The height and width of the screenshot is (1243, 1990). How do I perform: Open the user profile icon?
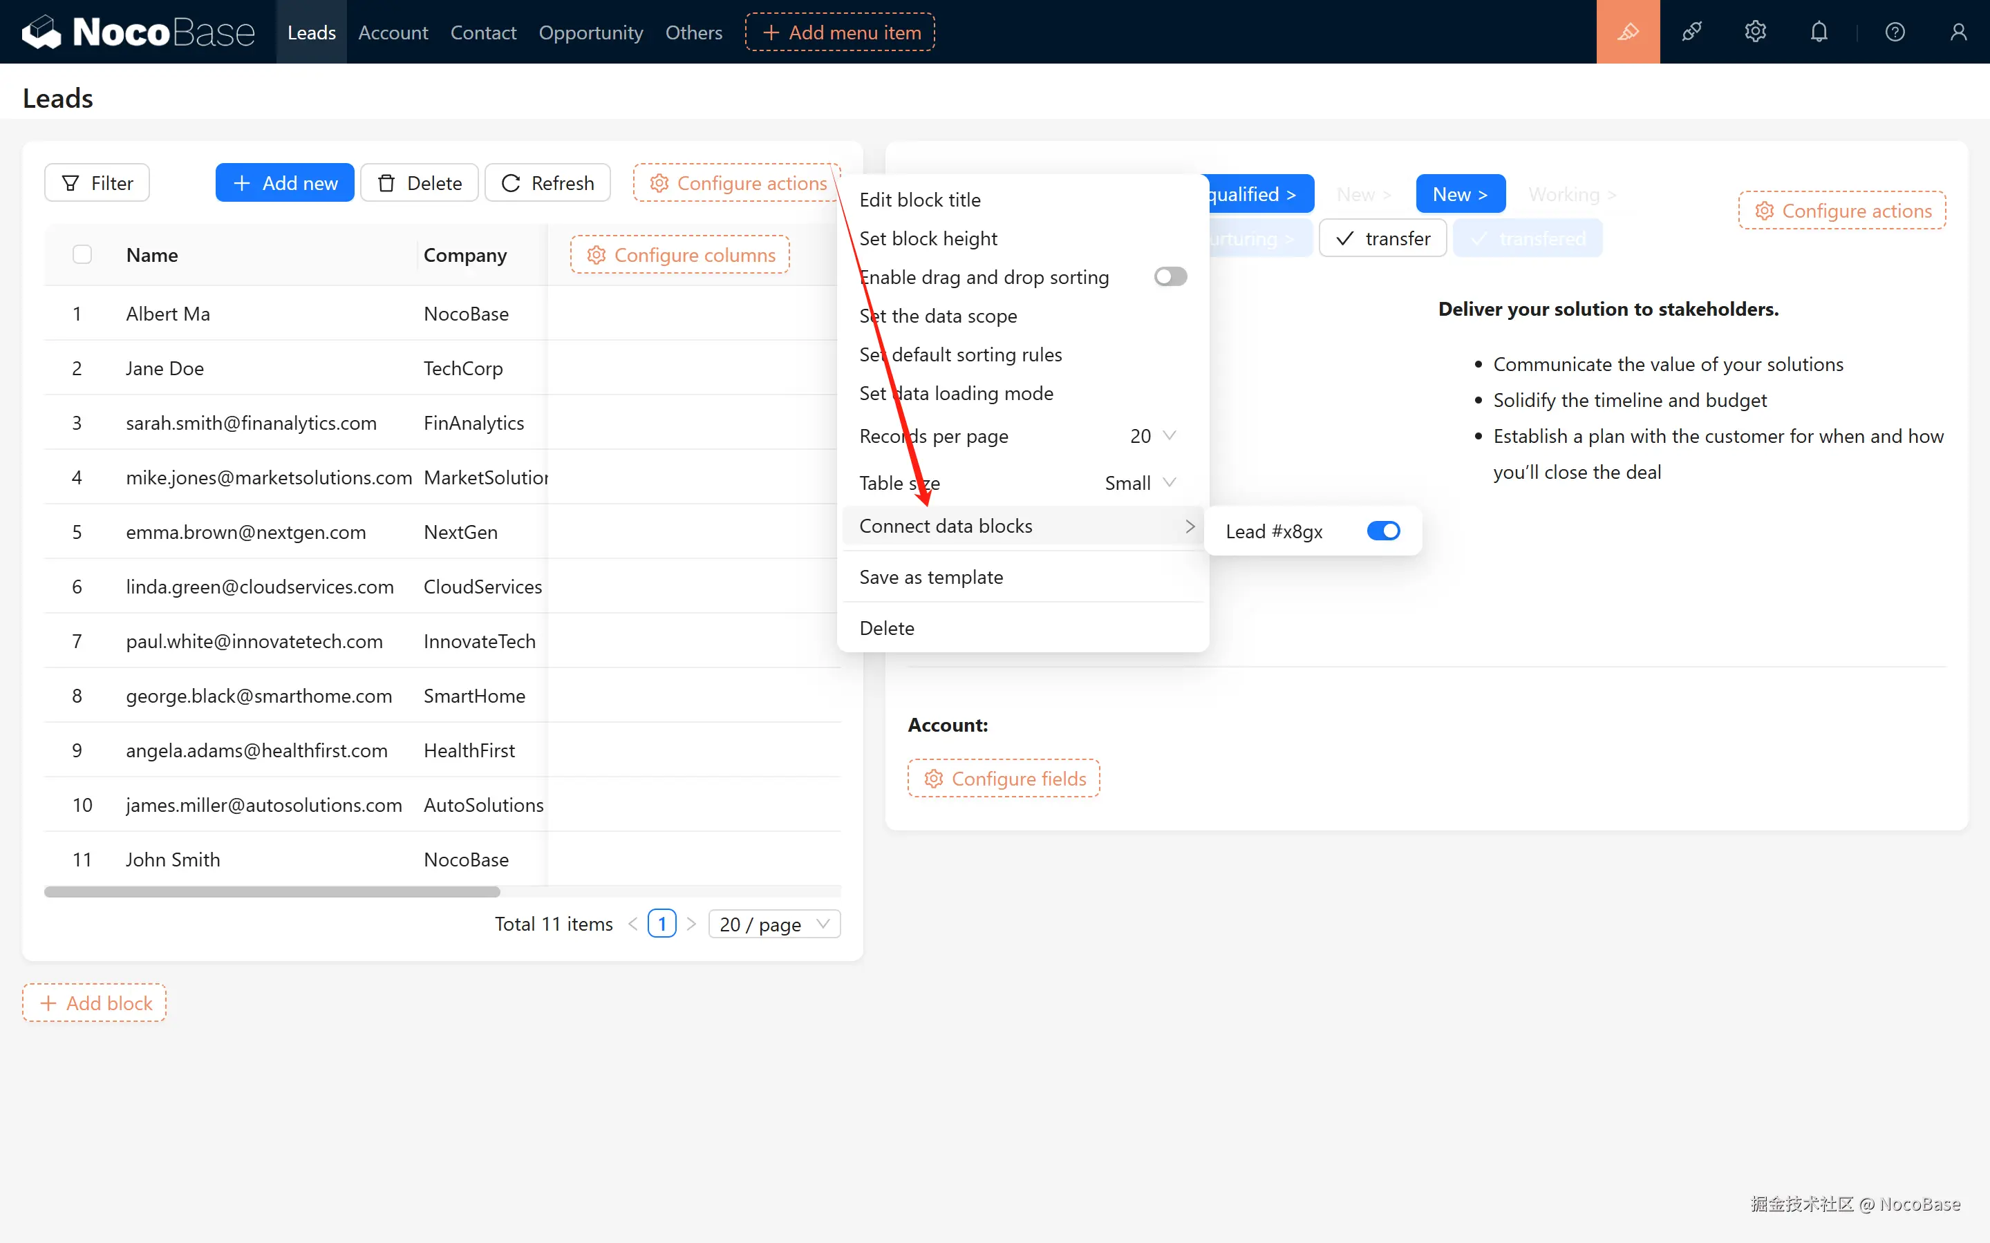[x=1958, y=32]
